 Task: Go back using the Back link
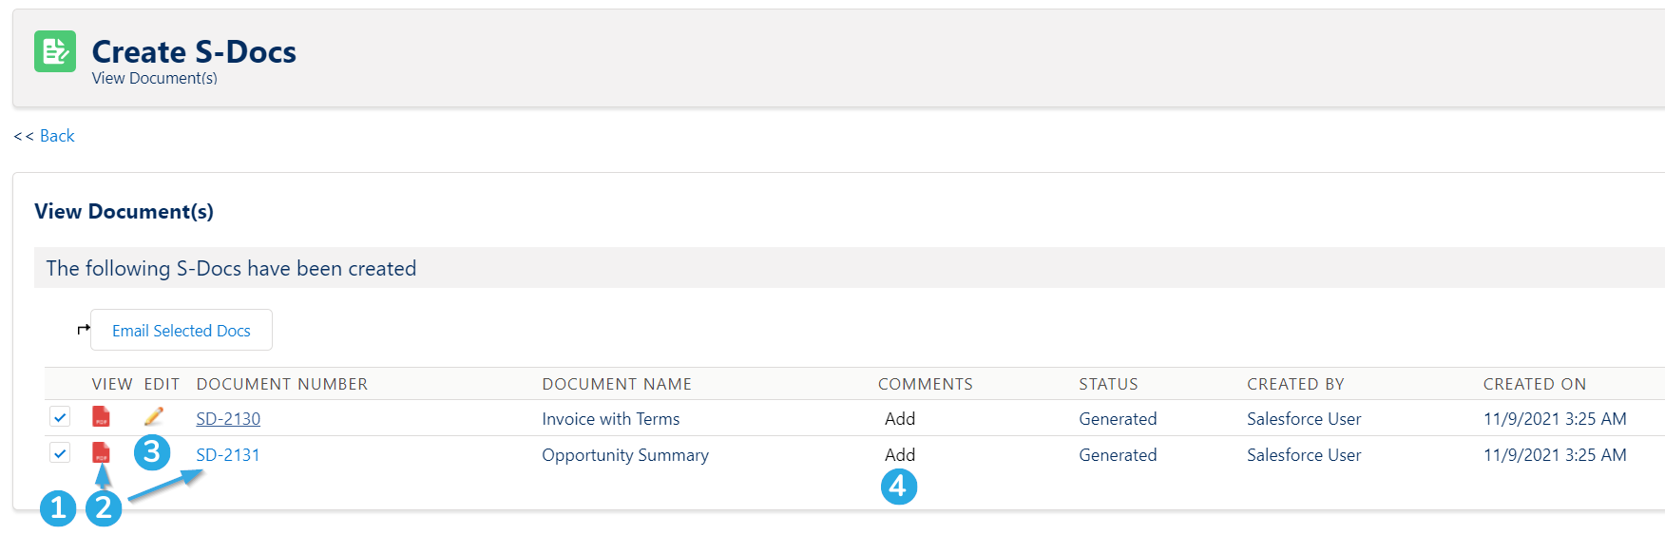click(57, 136)
